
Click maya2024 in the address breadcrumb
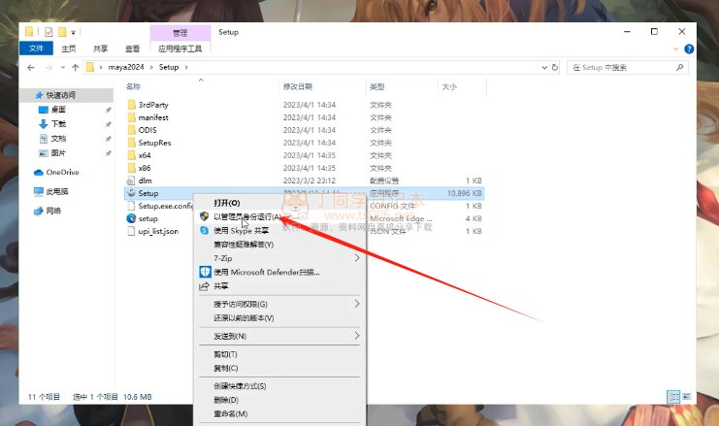(126, 67)
